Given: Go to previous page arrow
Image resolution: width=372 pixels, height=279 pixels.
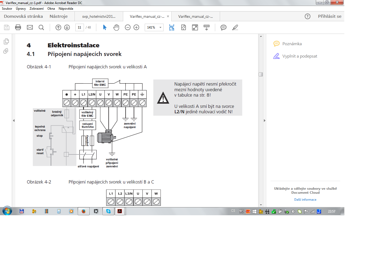Looking at the screenshot, I should click(x=58, y=27).
